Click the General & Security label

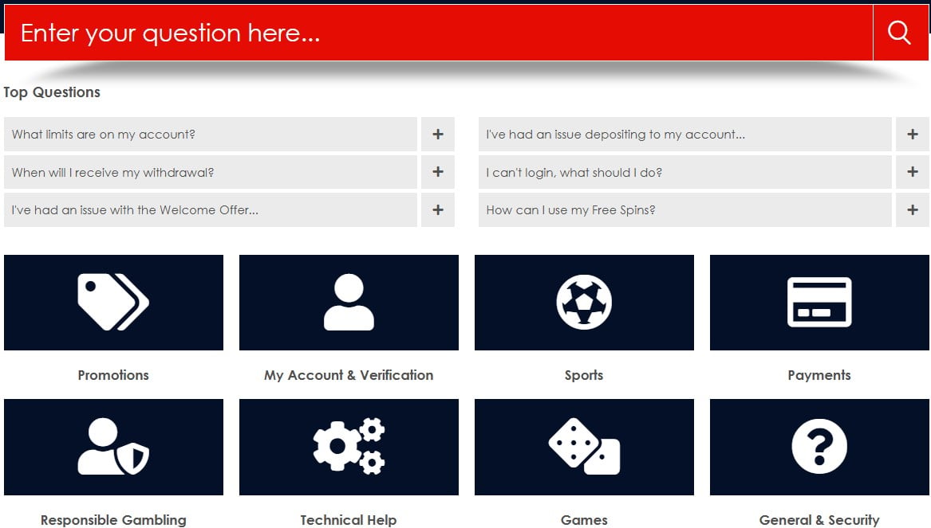coord(819,520)
